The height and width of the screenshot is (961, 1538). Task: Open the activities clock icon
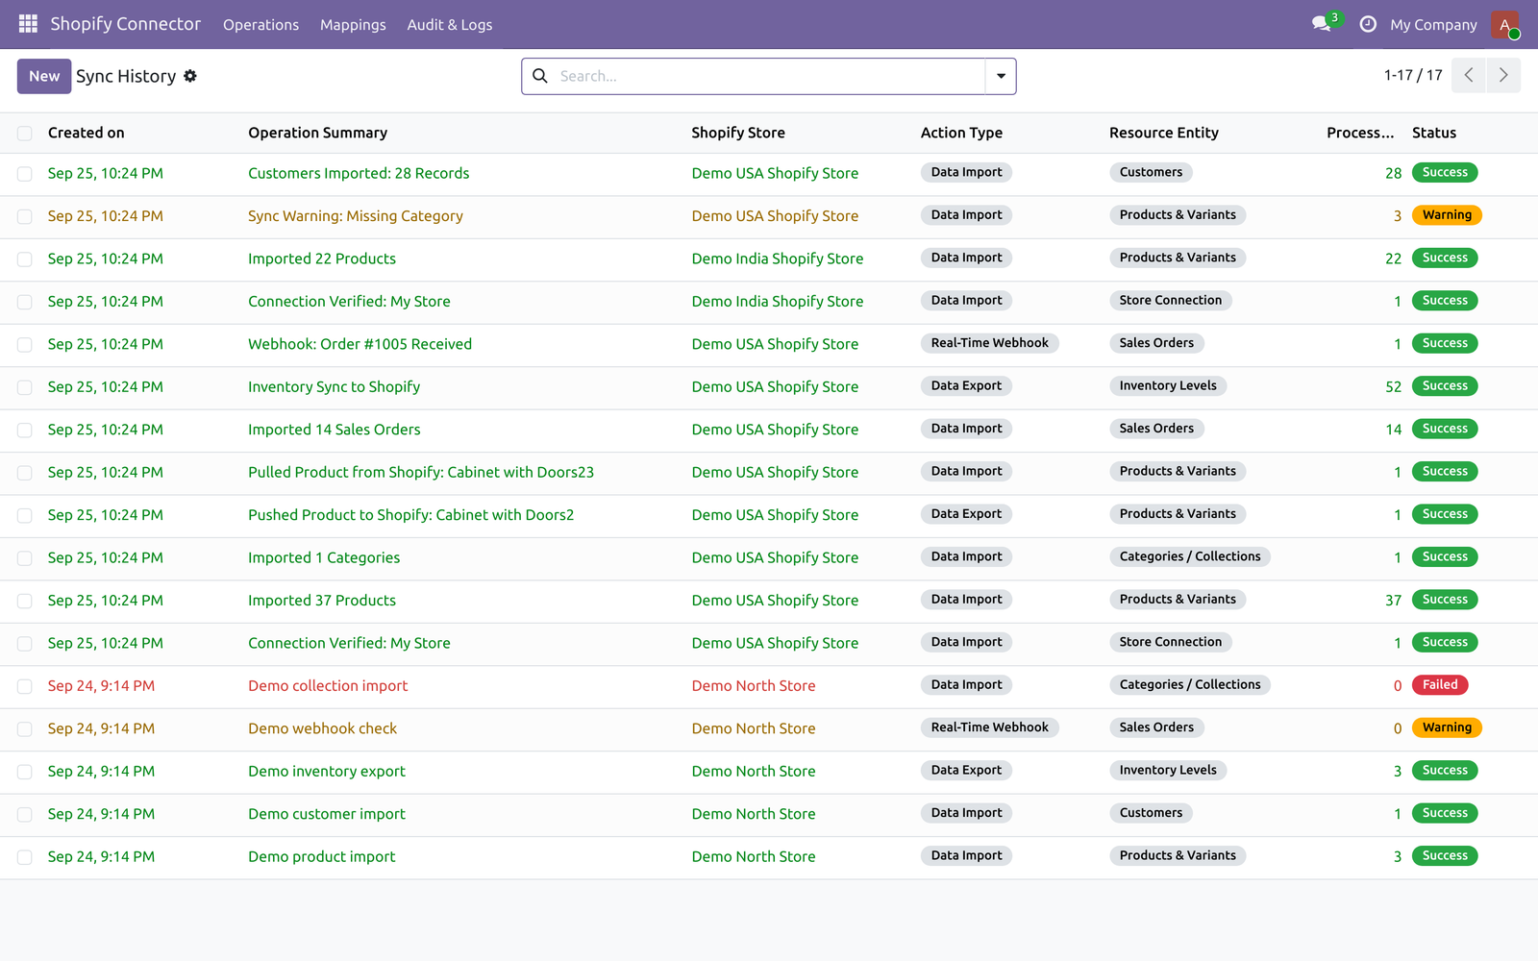[1368, 24]
